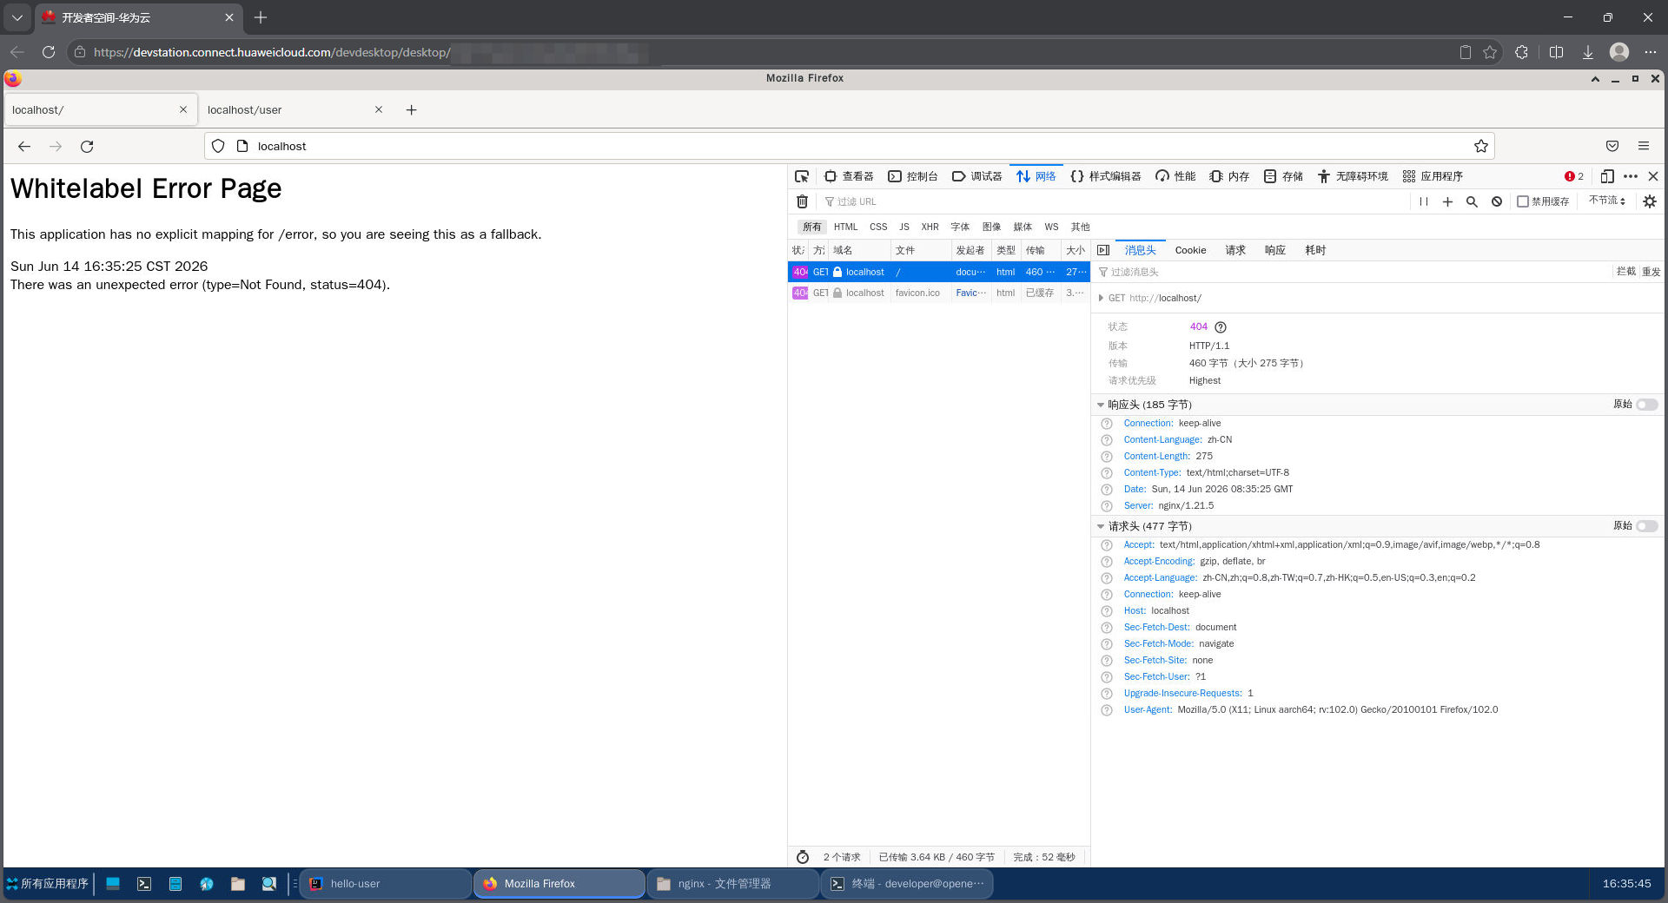Viewport: 1668px width, 903px height.
Task: Switch to the 调试器 debugger panel
Action: (976, 176)
